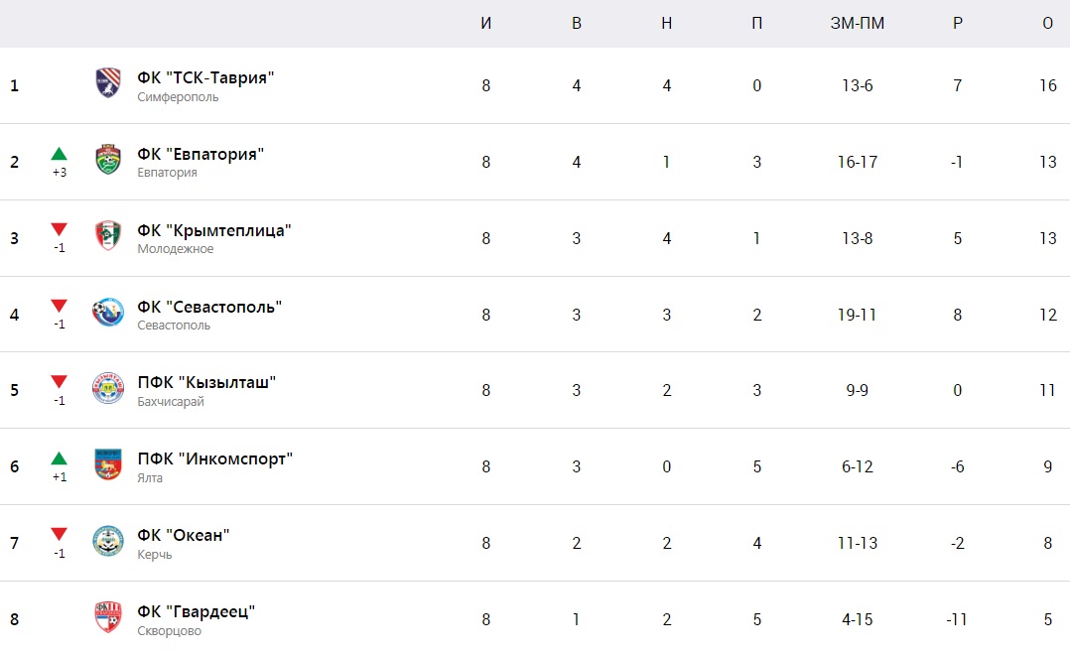1070x655 pixels.
Task: Click the Kyzyltash club badge
Action: [x=108, y=388]
